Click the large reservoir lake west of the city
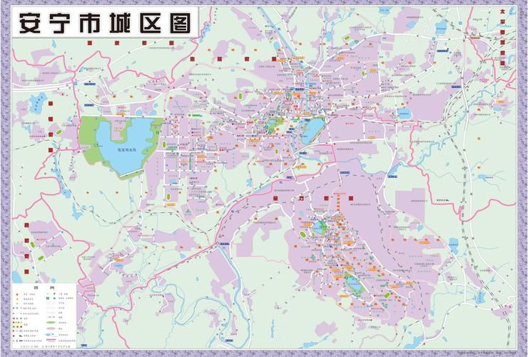The image size is (528, 357). click(x=125, y=146)
